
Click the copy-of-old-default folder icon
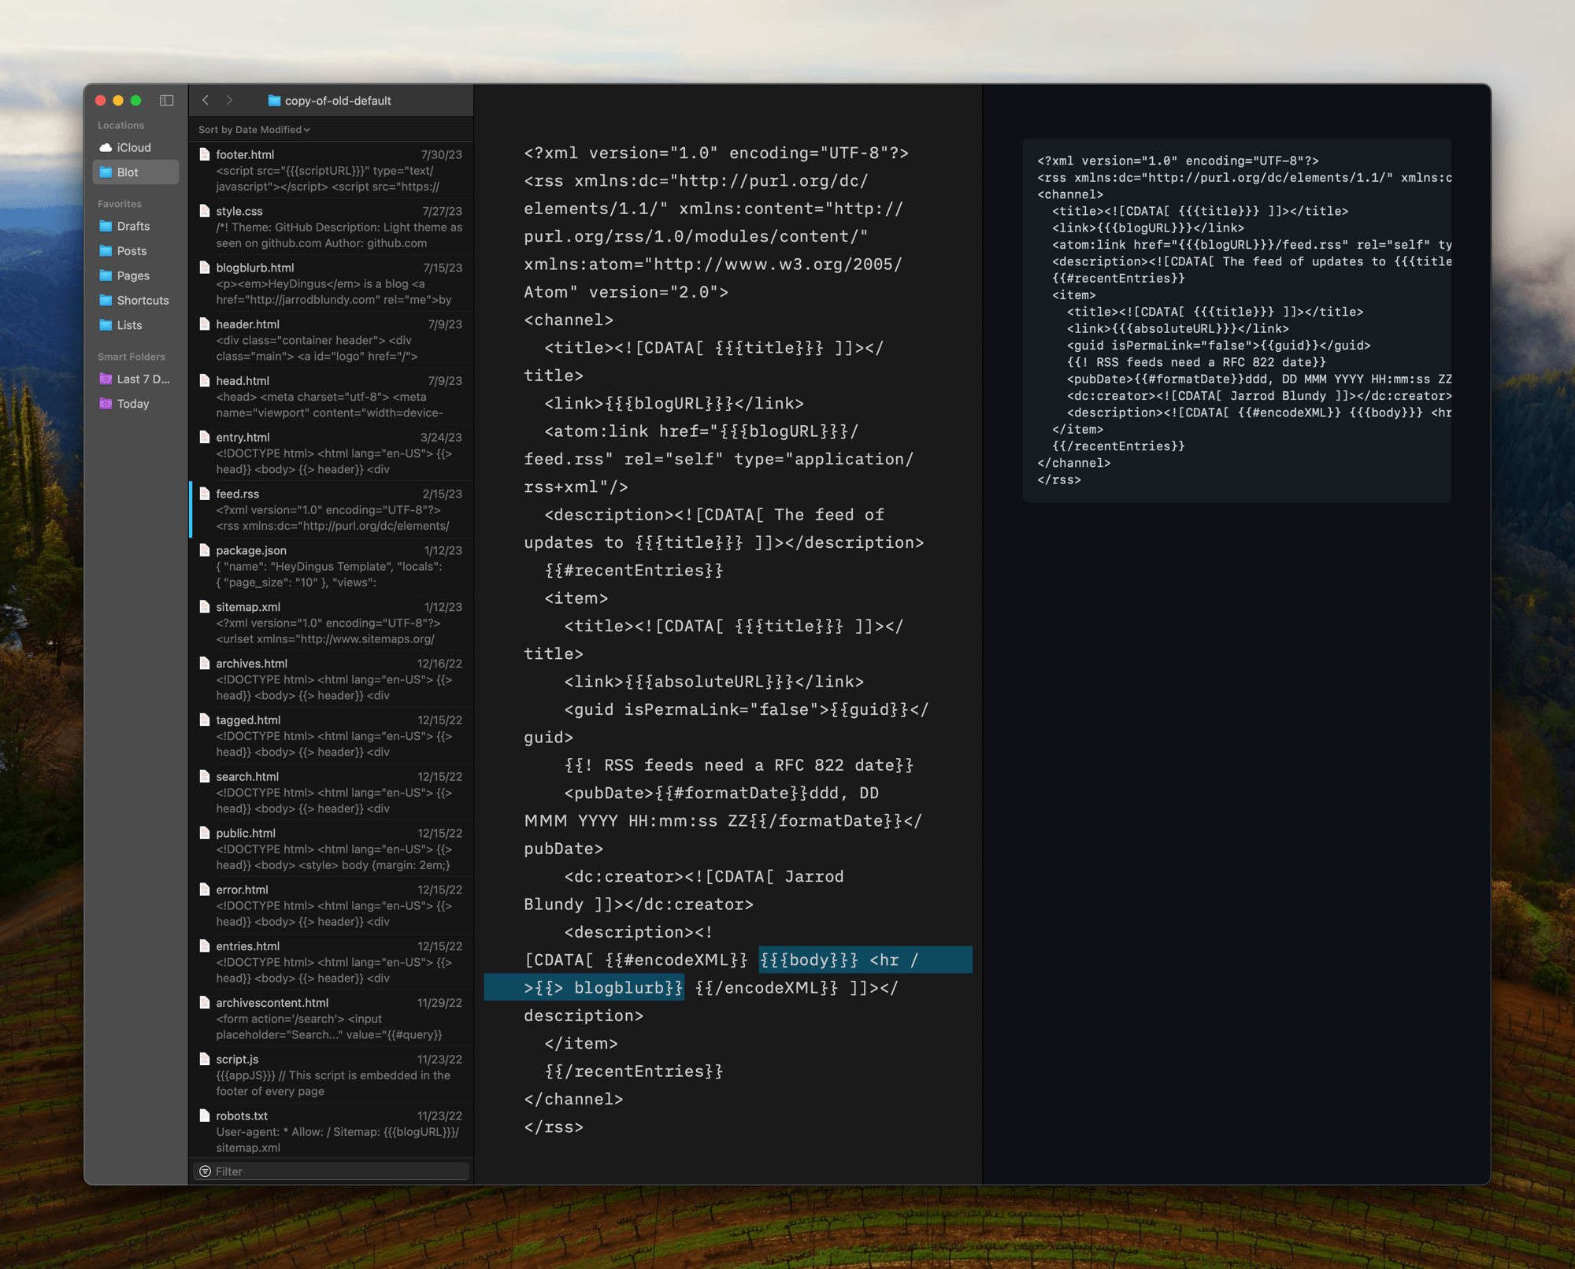point(274,101)
